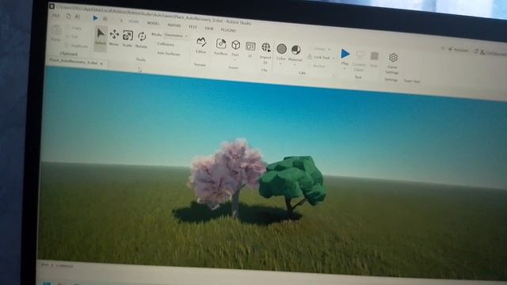
Task: Open the Toolbox
Action: tap(221, 47)
